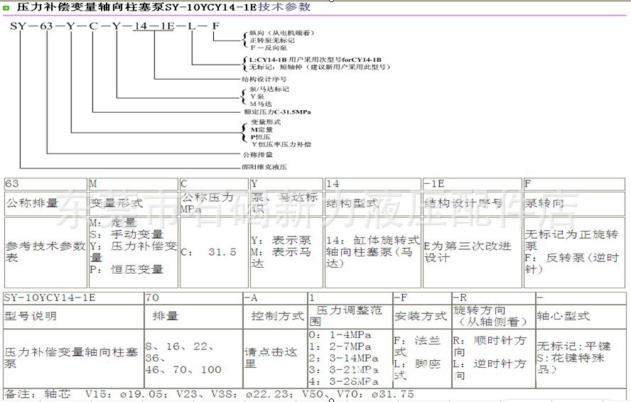Click the '无标记为正旋转泵' description cell
Image resolution: width=631 pixels, height=402 pixels.
(x=574, y=252)
